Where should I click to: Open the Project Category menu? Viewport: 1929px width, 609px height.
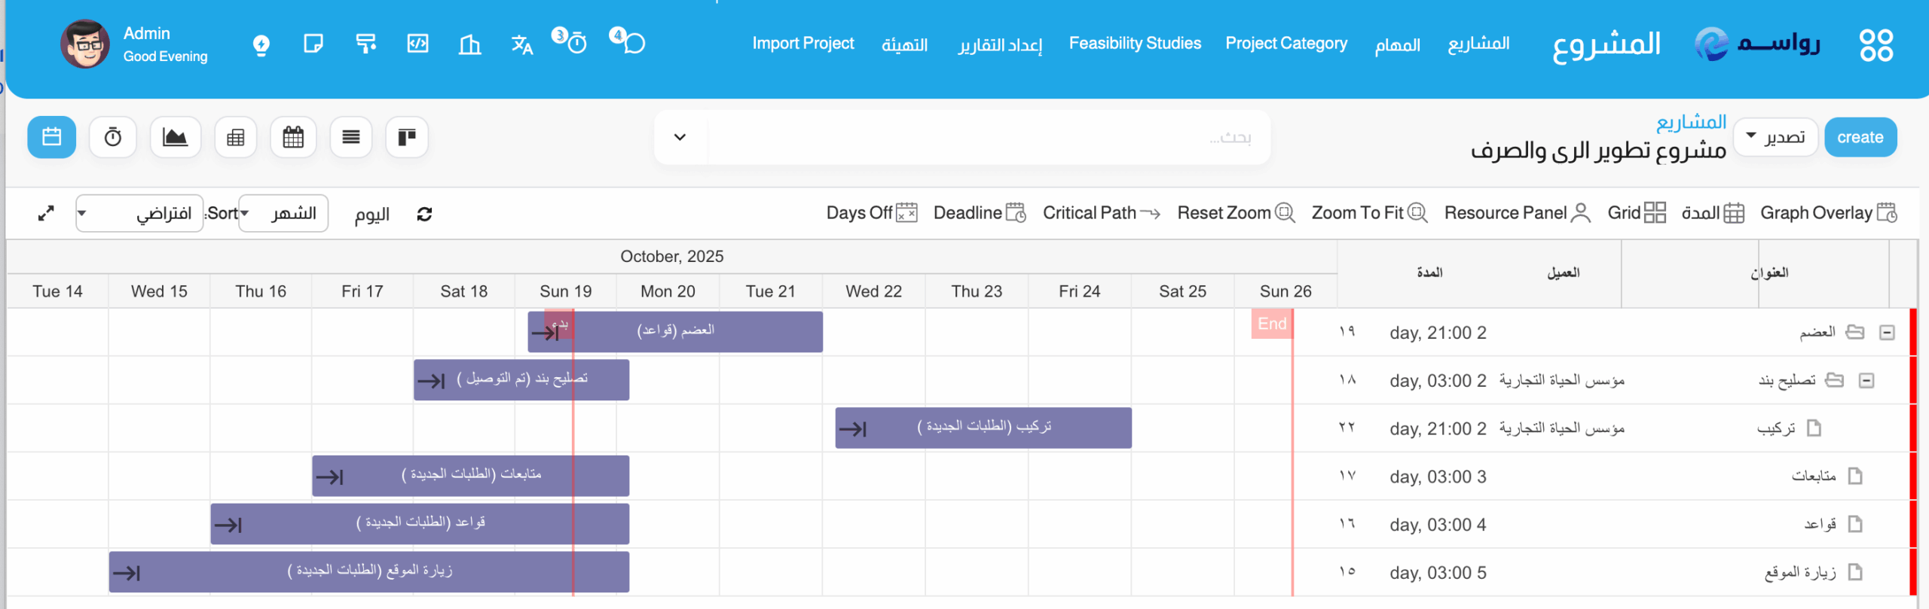[1286, 44]
